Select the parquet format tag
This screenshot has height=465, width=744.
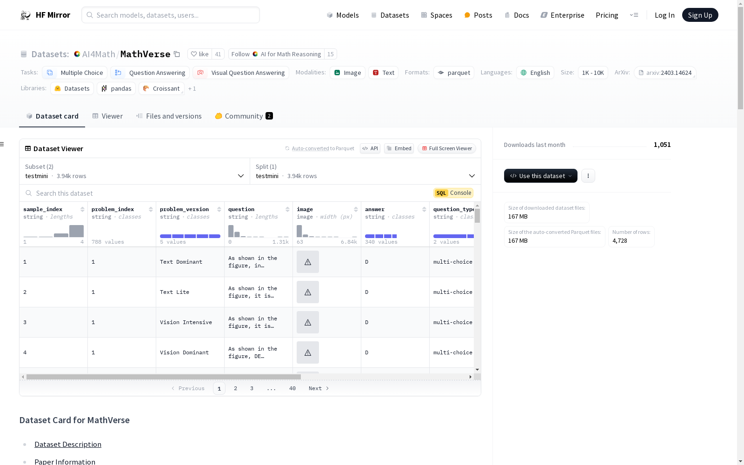tap(454, 73)
